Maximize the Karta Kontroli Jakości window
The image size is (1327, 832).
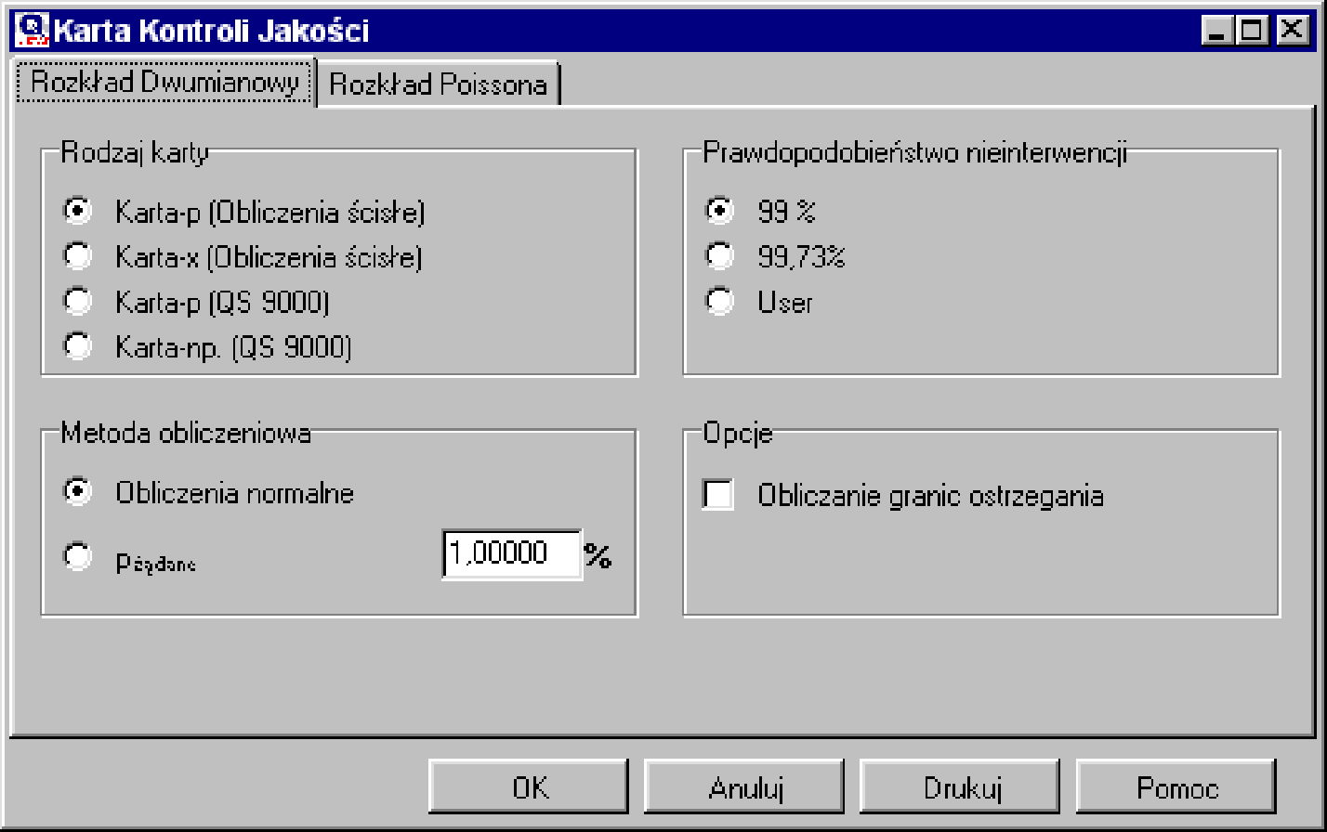click(x=1251, y=31)
